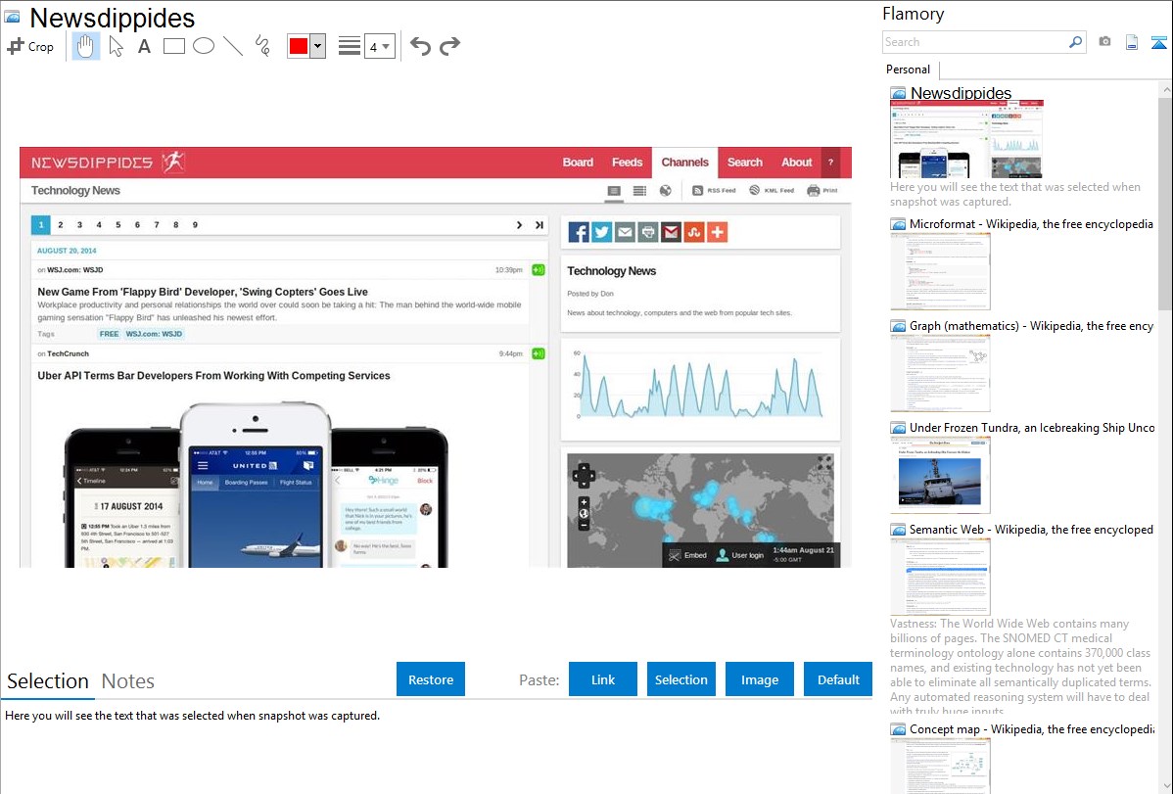Click the Newsdippides logo
This screenshot has height=794, width=1173.
(x=108, y=163)
